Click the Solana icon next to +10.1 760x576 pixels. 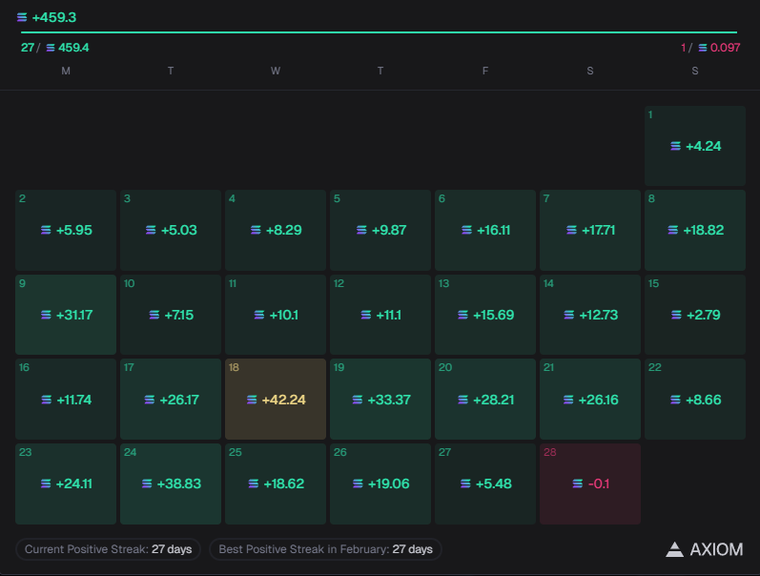[258, 315]
